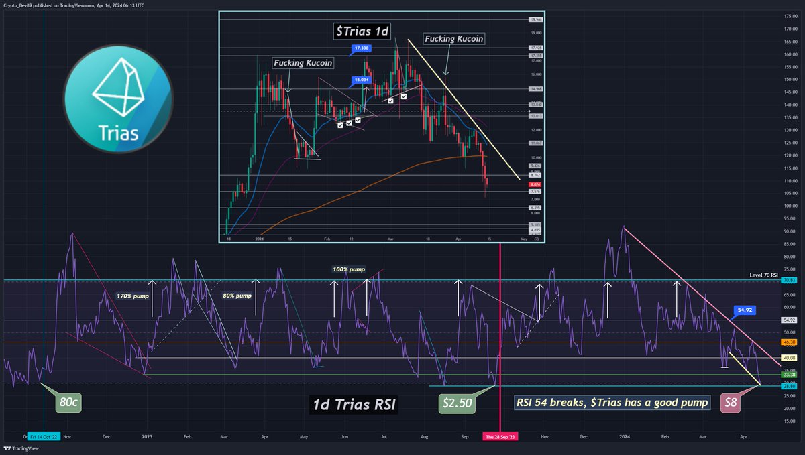Screen dimensions: 805x455
Task: Select the "1d Trias RSI" title label
Action: (x=353, y=404)
